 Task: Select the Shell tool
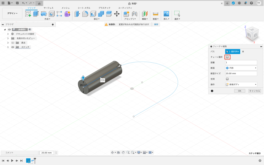pos(93,14)
